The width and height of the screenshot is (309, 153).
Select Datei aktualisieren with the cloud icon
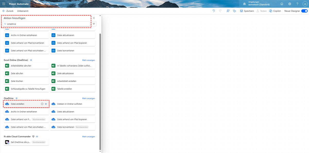(73, 112)
